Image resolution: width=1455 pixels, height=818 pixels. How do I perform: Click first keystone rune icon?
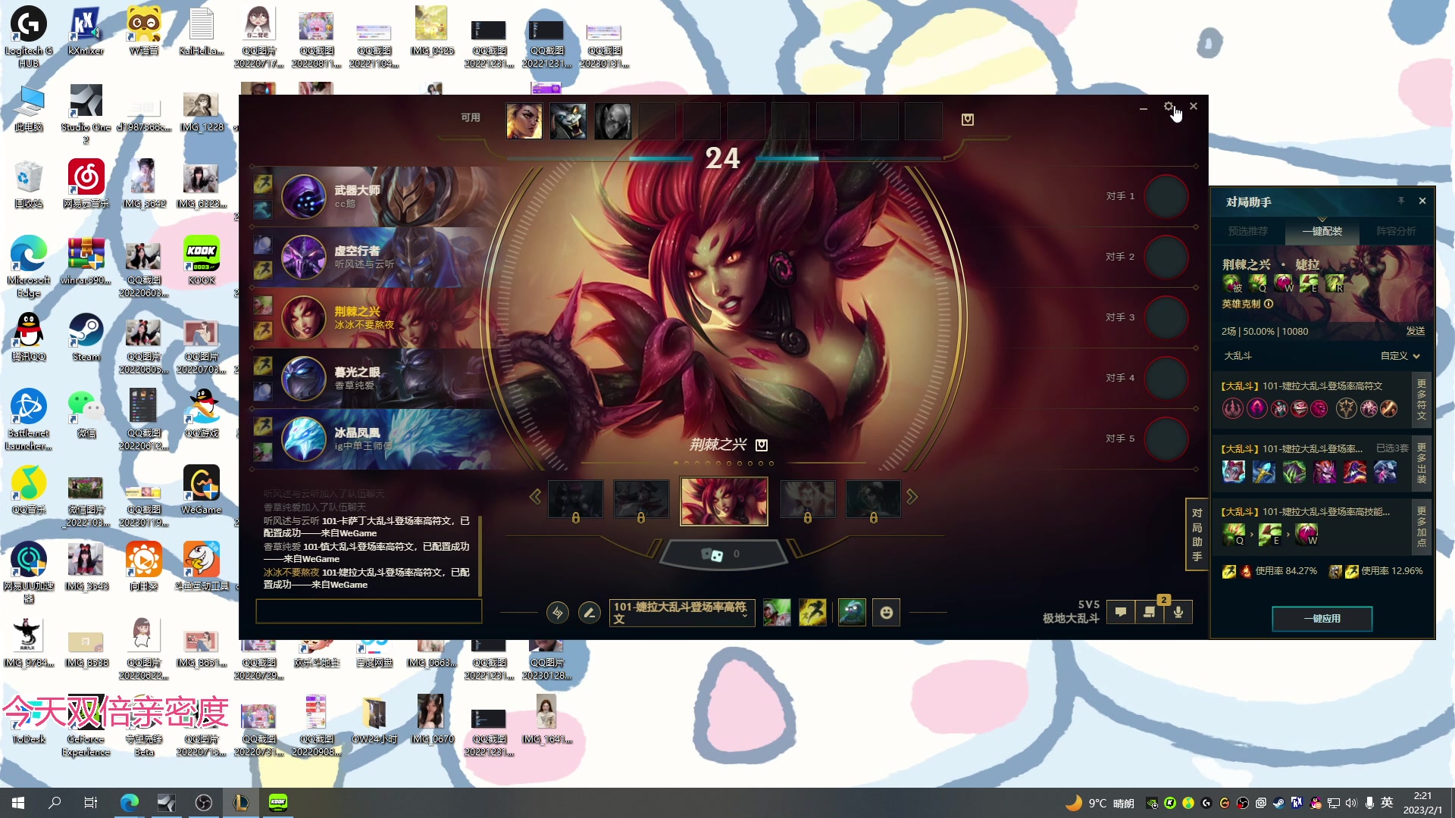pos(1233,408)
